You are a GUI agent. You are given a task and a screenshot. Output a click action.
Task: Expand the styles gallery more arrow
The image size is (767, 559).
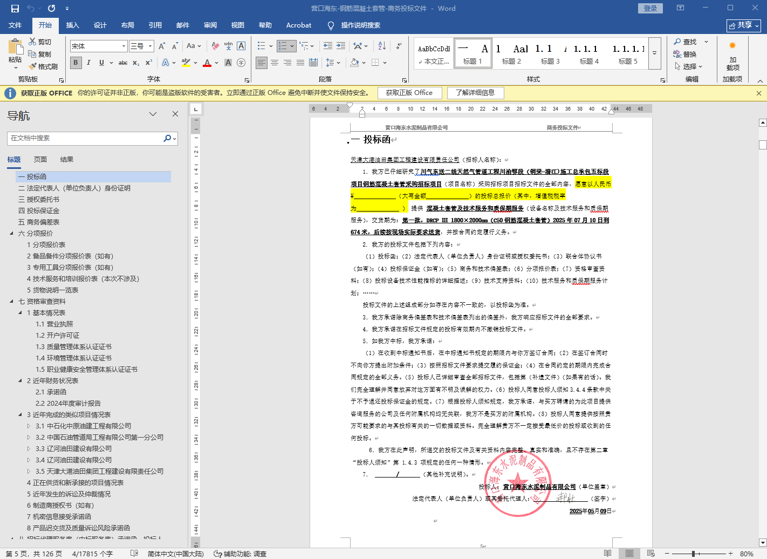(x=654, y=53)
